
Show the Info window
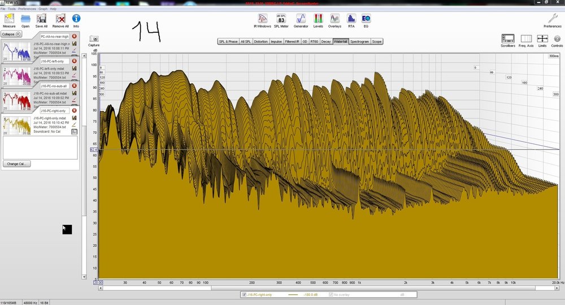coord(76,20)
